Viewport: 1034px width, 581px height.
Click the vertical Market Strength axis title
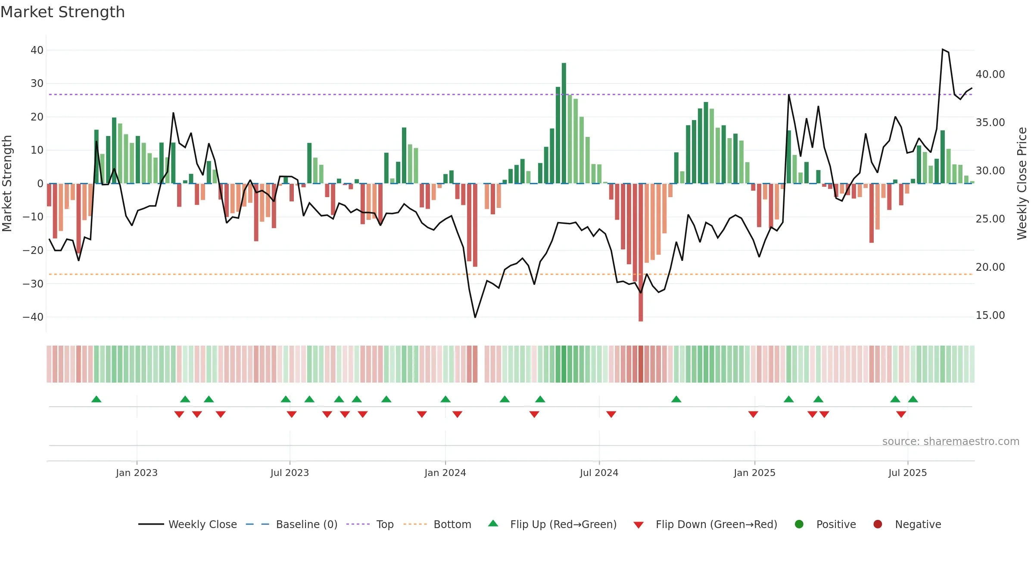click(x=7, y=183)
